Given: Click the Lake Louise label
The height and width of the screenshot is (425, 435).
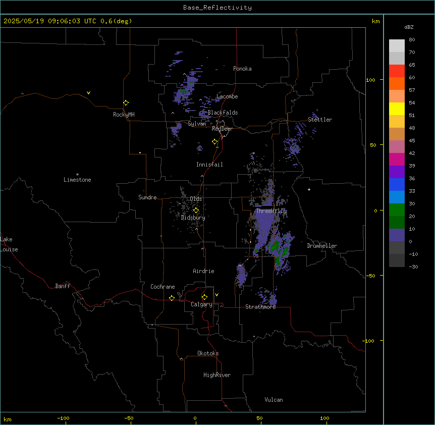Looking at the screenshot, I should 9,244.
